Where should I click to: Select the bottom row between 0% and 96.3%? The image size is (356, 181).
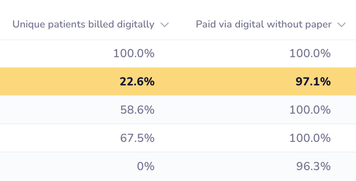coord(221,166)
